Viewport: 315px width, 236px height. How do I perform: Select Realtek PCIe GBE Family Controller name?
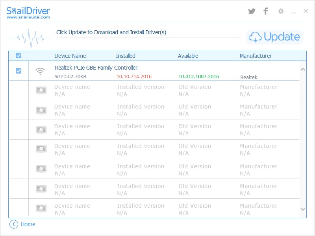point(96,68)
